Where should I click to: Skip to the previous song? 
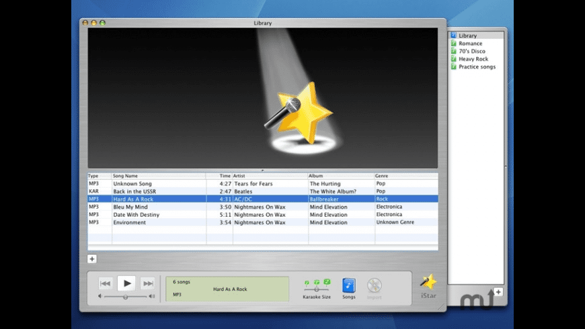click(x=106, y=283)
